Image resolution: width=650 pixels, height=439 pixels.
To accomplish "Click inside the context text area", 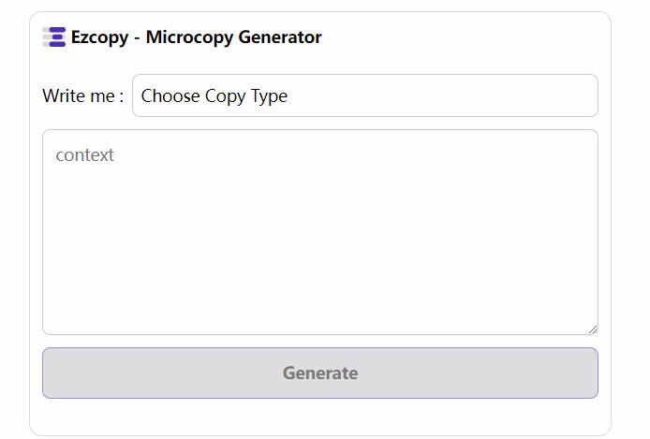I will point(319,232).
